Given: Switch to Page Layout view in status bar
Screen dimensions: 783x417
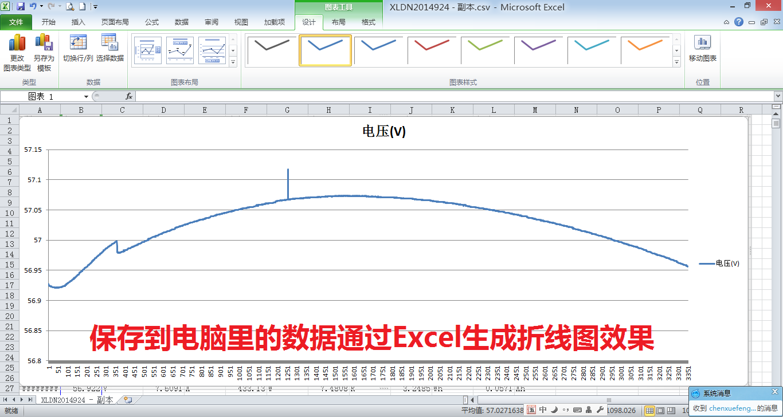Looking at the screenshot, I should tap(660, 411).
